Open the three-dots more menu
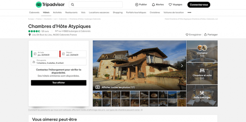This screenshot has width=246, height=122. (x=189, y=13)
